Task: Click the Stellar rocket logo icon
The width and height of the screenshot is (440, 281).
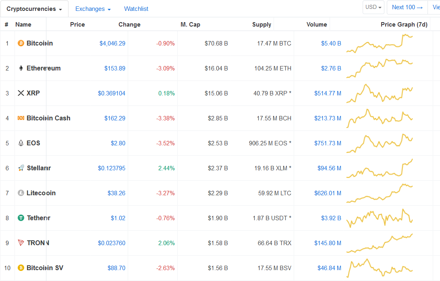Action: (21, 168)
